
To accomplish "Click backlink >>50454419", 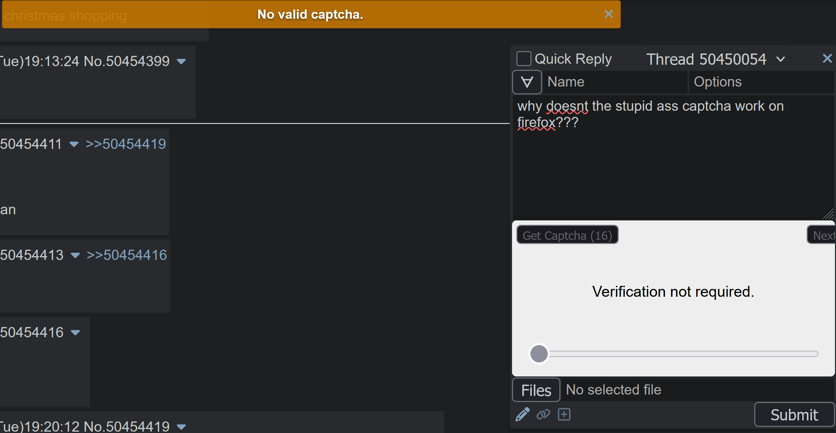I will [x=126, y=144].
